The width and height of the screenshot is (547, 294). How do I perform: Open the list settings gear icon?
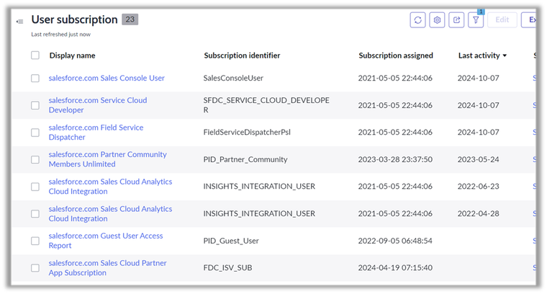[x=437, y=20]
